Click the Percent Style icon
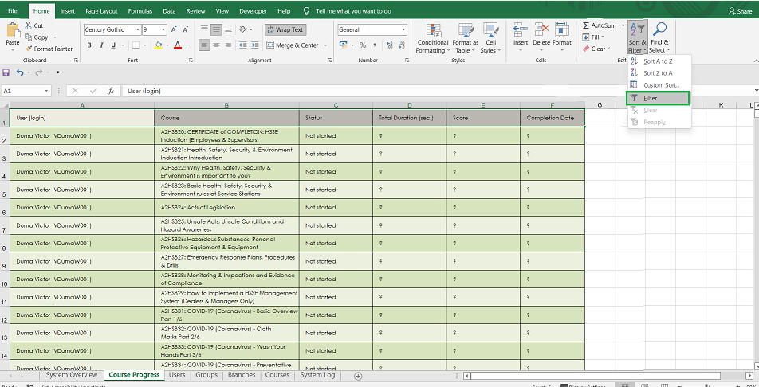 tap(363, 45)
